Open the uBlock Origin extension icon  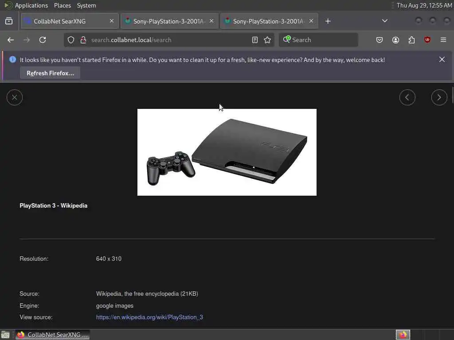click(x=427, y=40)
